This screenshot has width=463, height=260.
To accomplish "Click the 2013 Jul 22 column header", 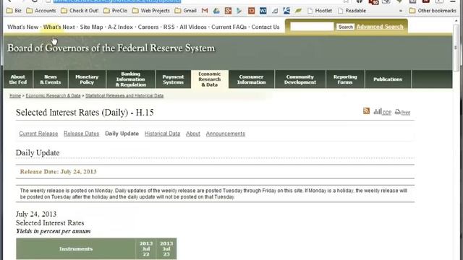I will point(146,248).
